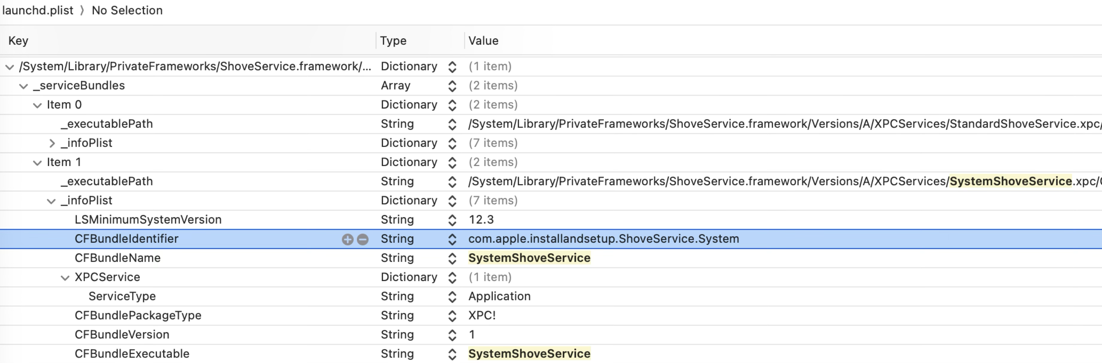Image resolution: width=1102 pixels, height=363 pixels.
Task: Collapse the /System/Library/PrivateFrameworks root entry
Action: point(10,67)
